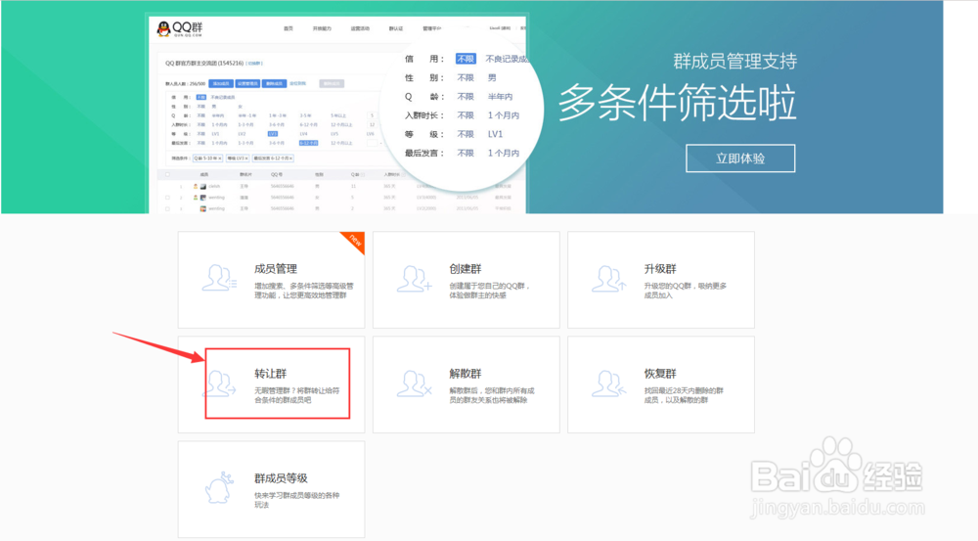
Task: Select 半年内 option beside Q龄 in magnifier
Action: pos(500,97)
